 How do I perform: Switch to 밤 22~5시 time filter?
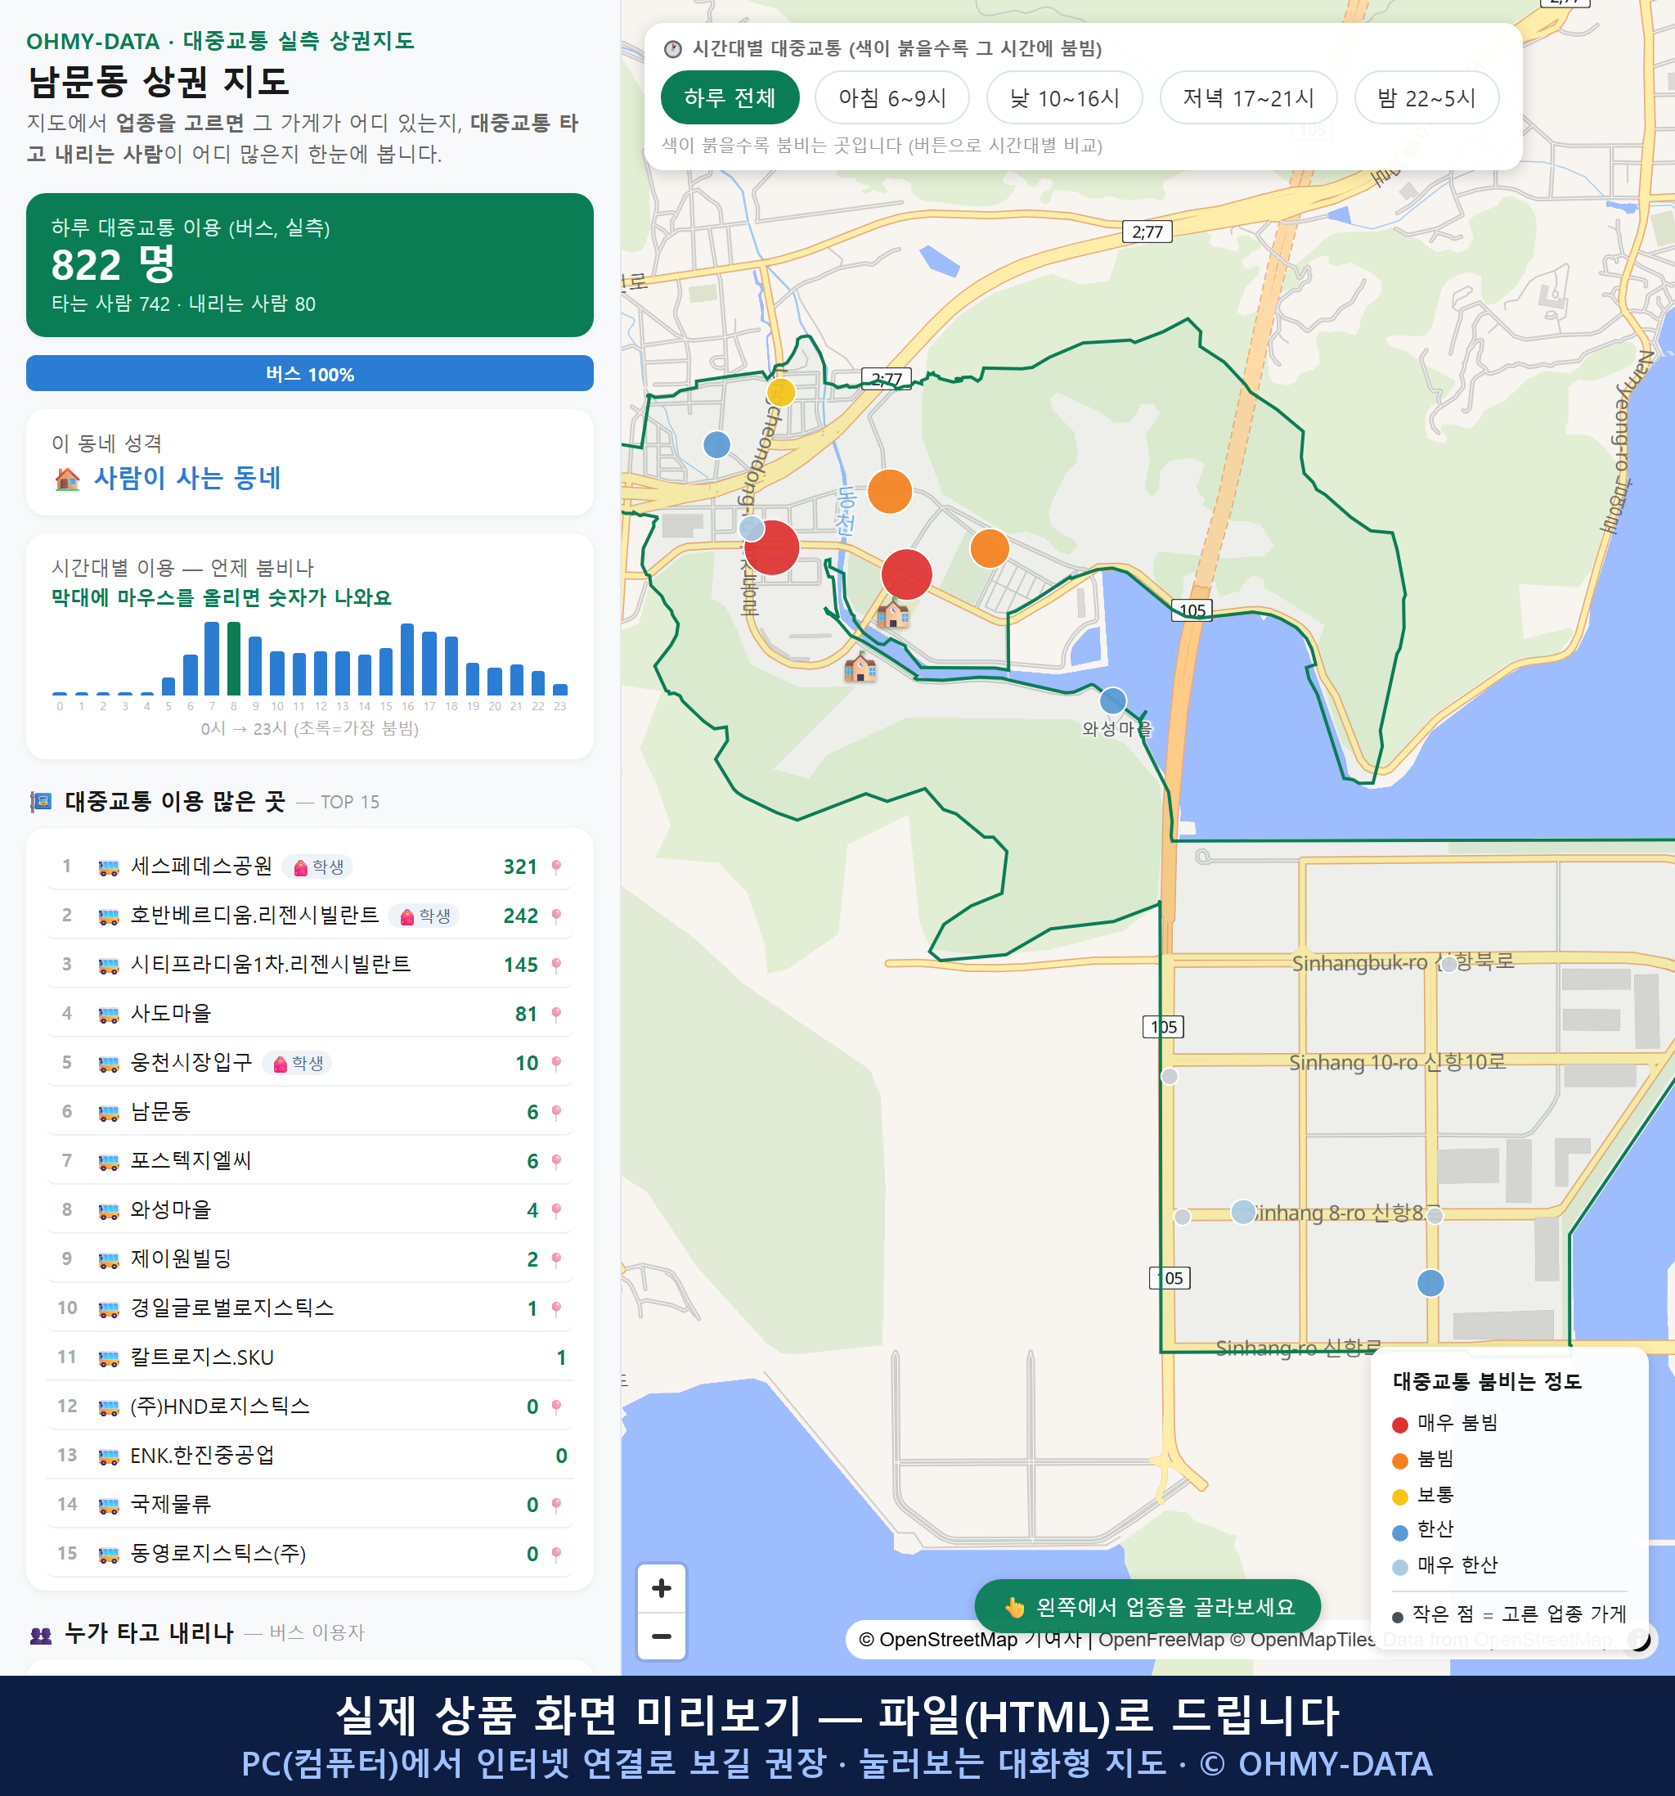(x=1426, y=97)
